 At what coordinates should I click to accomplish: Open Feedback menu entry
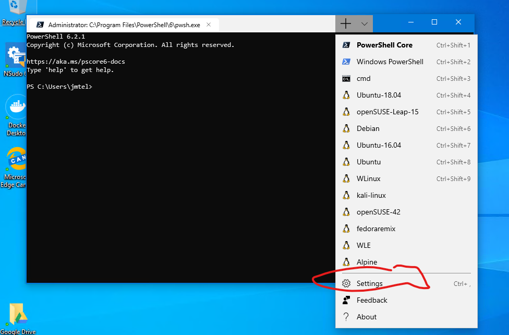(406, 300)
